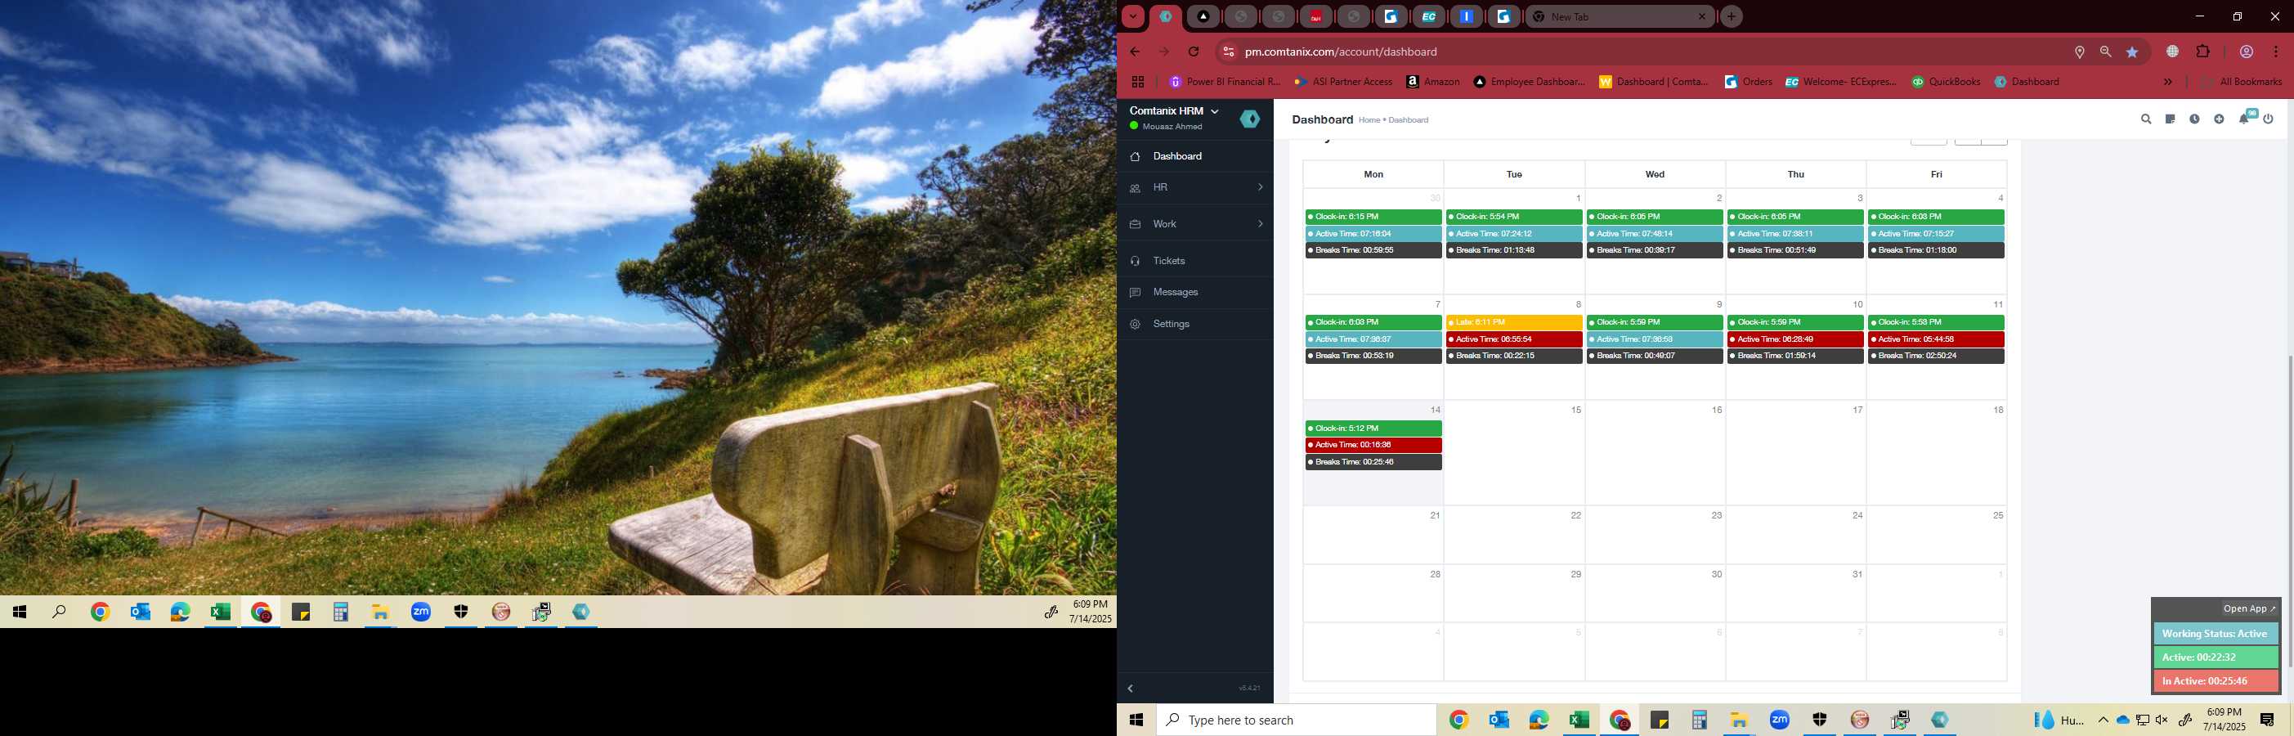The height and width of the screenshot is (736, 2294).
Task: Expand the HR menu in the sidebar
Action: click(x=1195, y=187)
